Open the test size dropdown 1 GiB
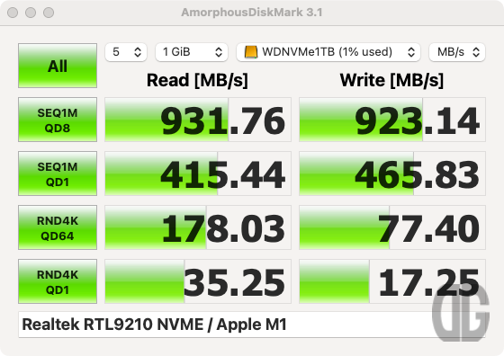The image size is (504, 356). click(x=192, y=52)
